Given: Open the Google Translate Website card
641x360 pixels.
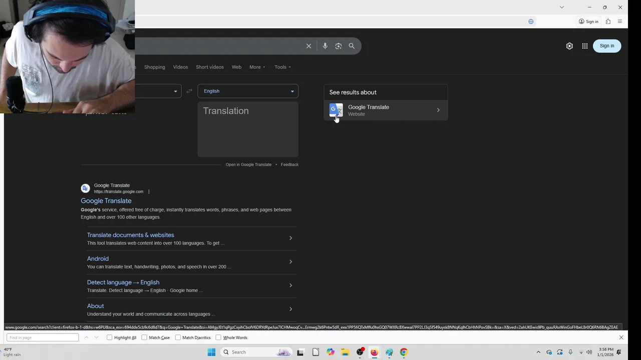Looking at the screenshot, I should [x=386, y=110].
